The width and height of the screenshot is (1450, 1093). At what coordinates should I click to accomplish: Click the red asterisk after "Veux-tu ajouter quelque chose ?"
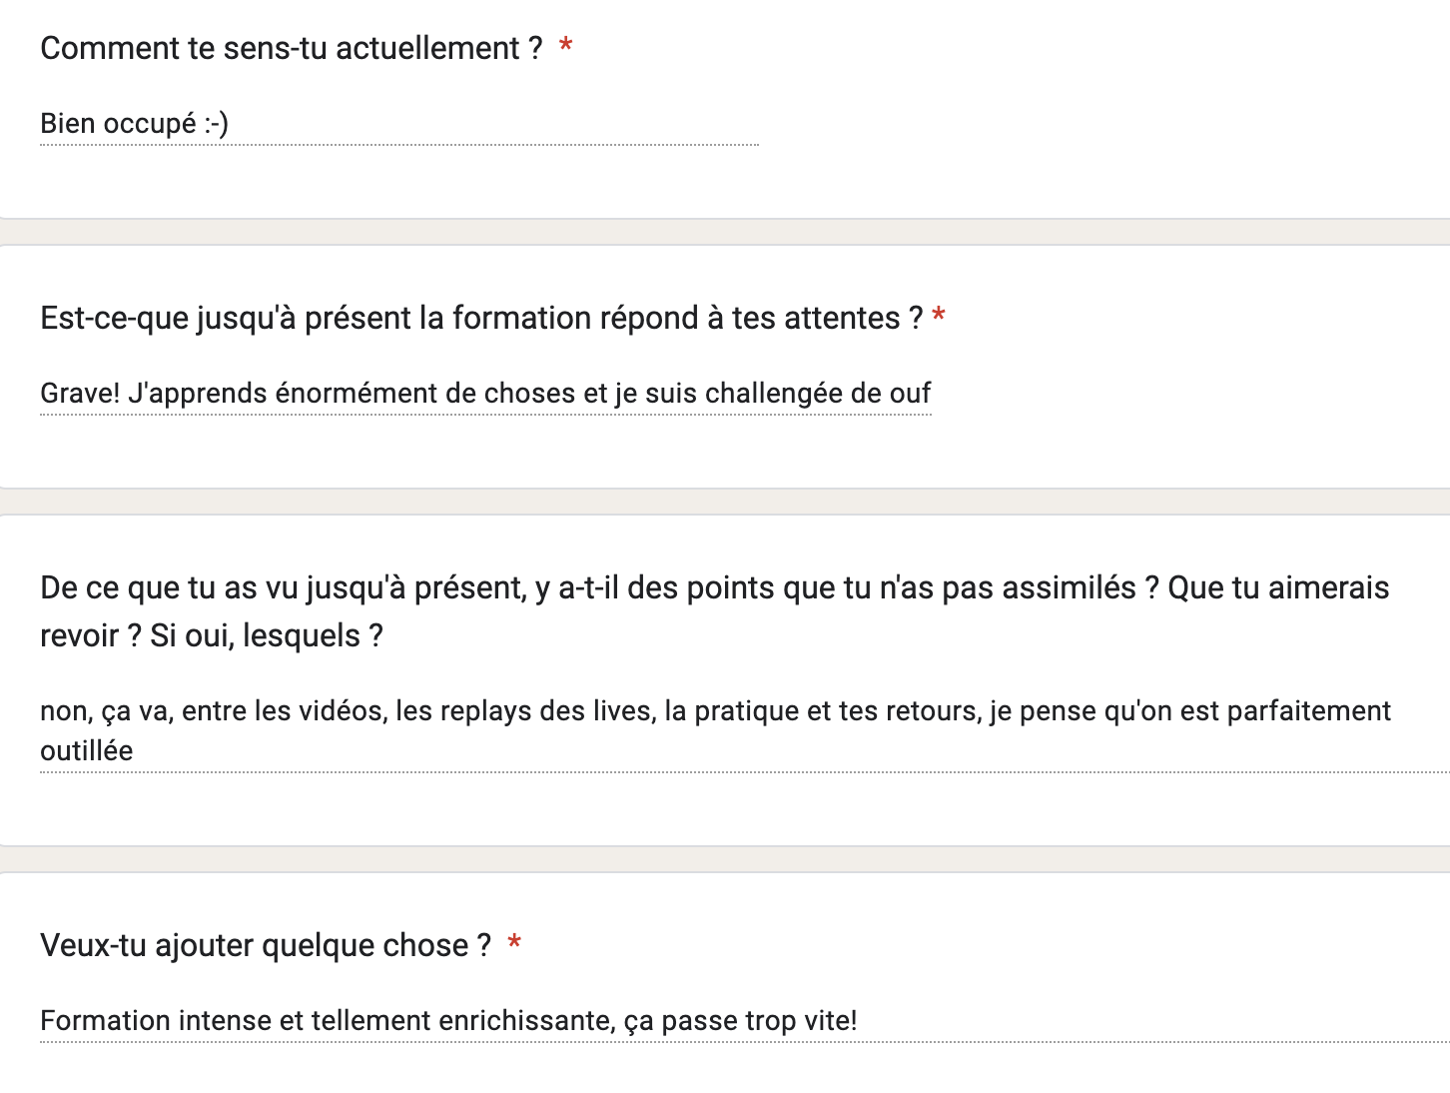point(514,943)
